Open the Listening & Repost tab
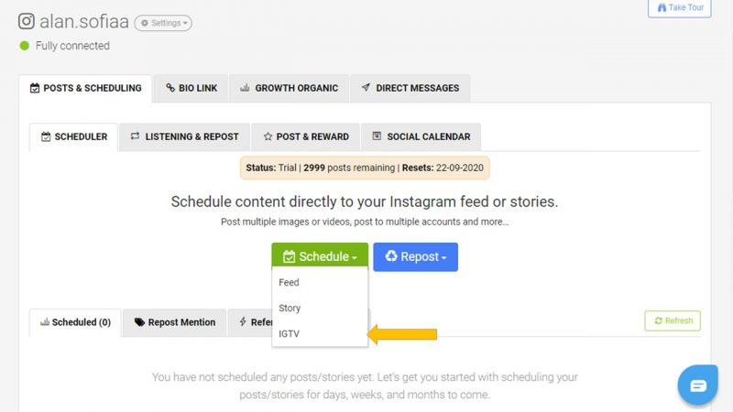The height and width of the screenshot is (412, 733). [185, 136]
